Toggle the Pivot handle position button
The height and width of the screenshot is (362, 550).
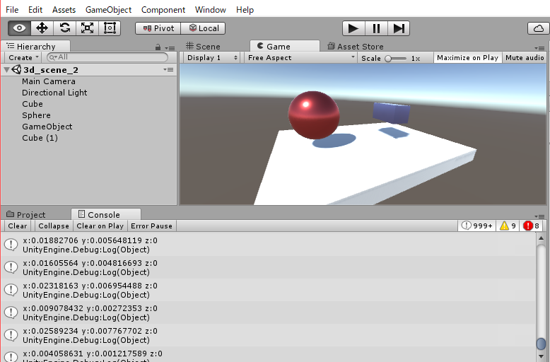[158, 28]
